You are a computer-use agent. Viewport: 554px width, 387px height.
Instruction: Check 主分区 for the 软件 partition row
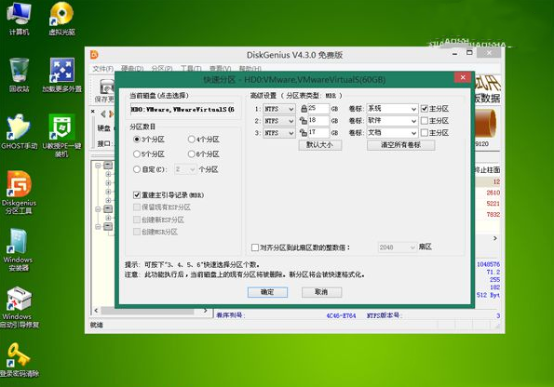pyautogui.click(x=425, y=121)
